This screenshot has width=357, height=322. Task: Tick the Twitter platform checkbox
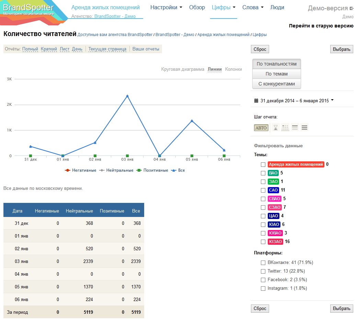click(x=263, y=271)
